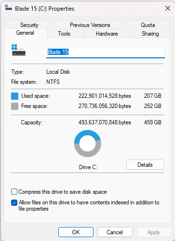Switch to the Security tab
The image size is (175, 241).
(29, 25)
